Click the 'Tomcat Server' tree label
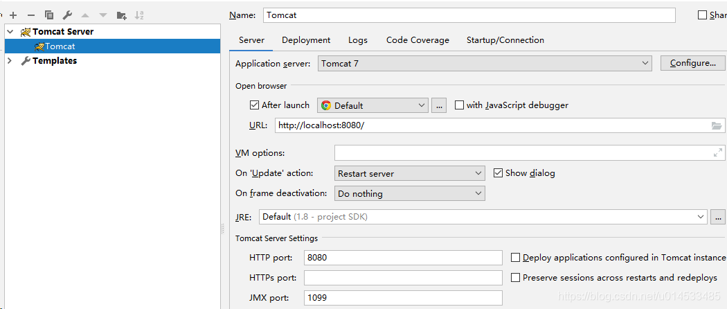 (63, 32)
